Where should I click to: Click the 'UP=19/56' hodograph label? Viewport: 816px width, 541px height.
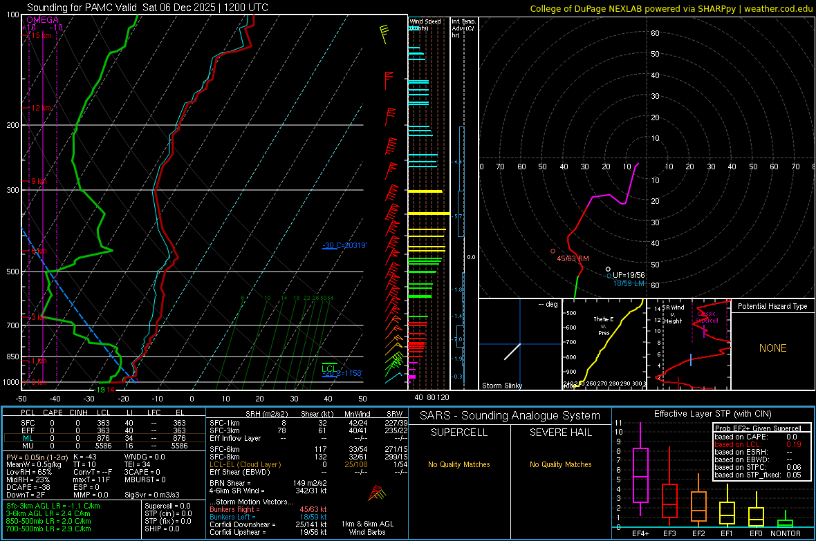629,275
